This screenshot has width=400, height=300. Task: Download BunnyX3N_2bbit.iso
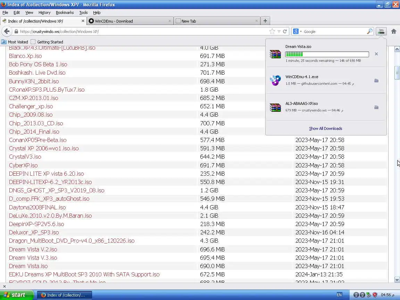34,81
